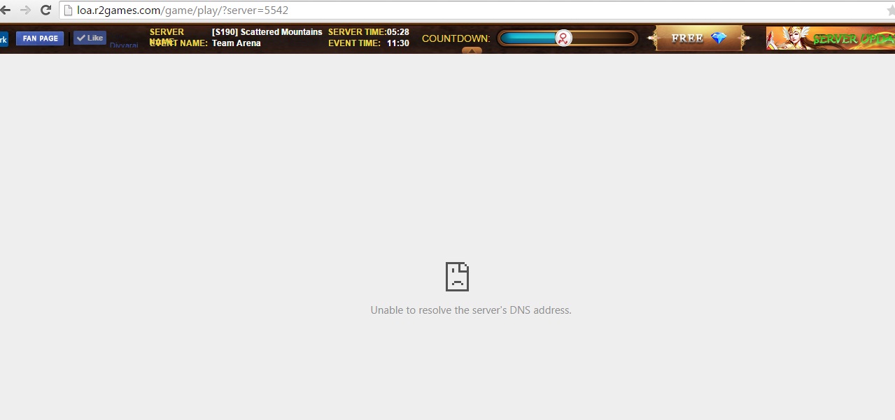Claim the FREE diamonds button
This screenshot has height=420, width=895.
(698, 38)
